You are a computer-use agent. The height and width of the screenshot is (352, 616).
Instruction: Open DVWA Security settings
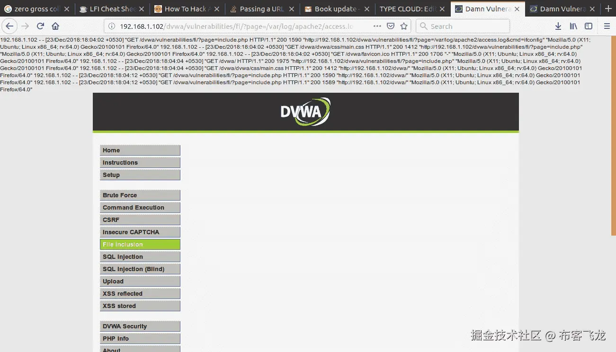140,326
